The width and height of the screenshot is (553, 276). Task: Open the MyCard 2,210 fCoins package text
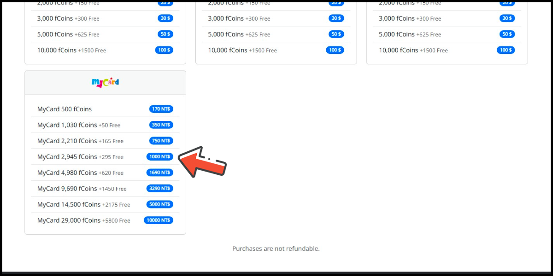(x=67, y=141)
